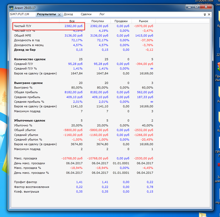The height and width of the screenshot is (217, 220).
Task: Click the 8182,00 руб total profit in Все
Action: click(x=74, y=92)
